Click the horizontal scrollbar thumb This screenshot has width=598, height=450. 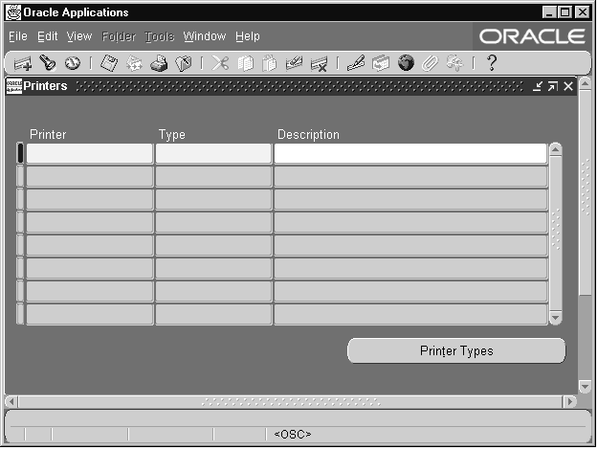(x=291, y=401)
